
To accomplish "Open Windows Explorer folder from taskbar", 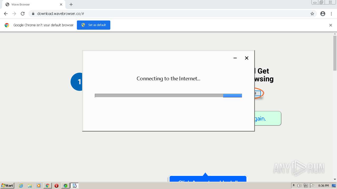I will [x=30, y=186].
